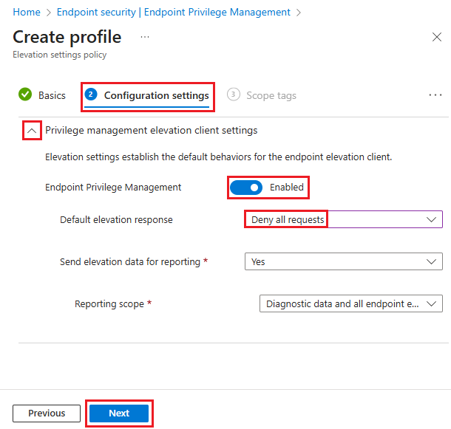Open Default elevation response dropdown
The image size is (451, 429).
coord(343,219)
